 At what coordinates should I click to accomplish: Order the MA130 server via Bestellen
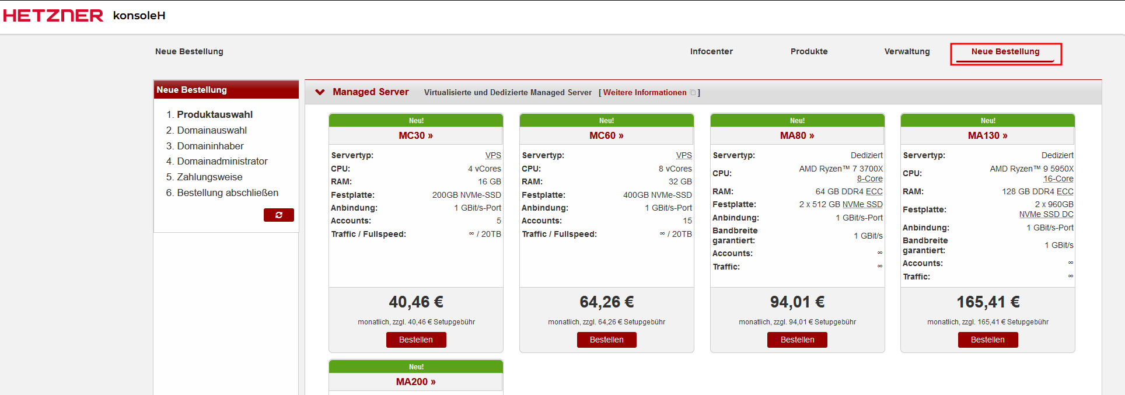click(987, 340)
